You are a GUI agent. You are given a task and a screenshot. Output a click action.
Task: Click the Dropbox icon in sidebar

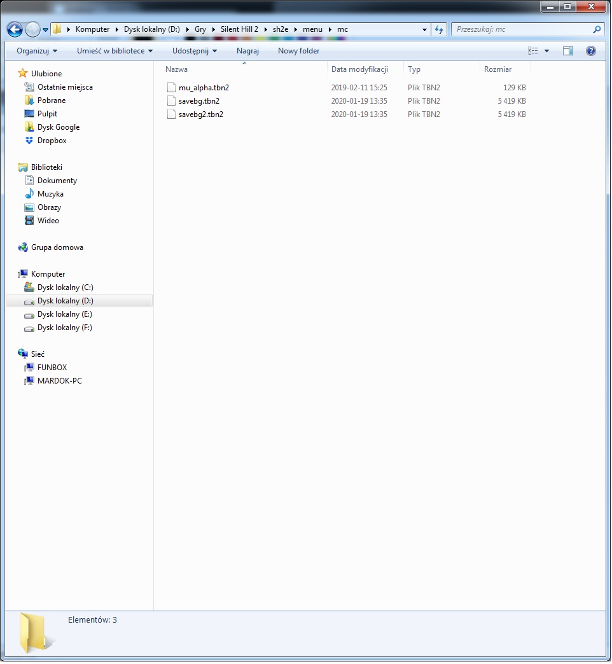[29, 141]
